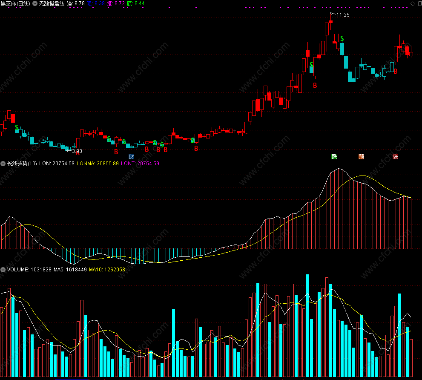
Task: Click the 3.93 low price label
Action: pyautogui.click(x=77, y=151)
